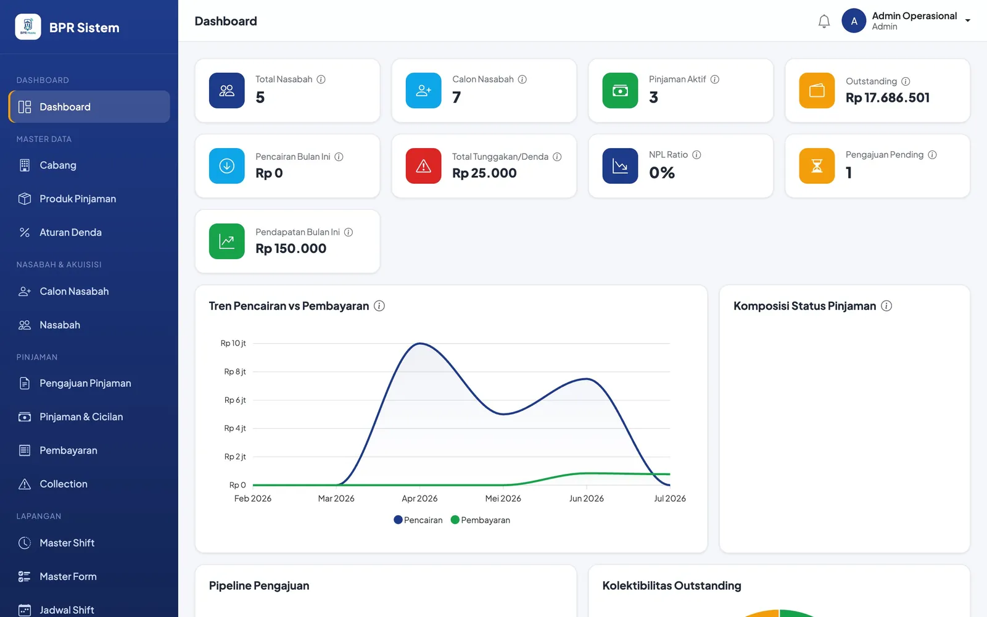Go to Dashboard in sidebar
The width and height of the screenshot is (987, 617).
click(89, 107)
